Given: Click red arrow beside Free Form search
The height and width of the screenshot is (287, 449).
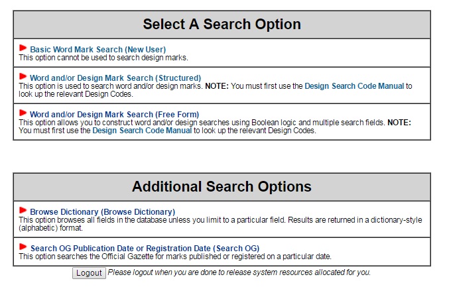Looking at the screenshot, I should (x=23, y=113).
